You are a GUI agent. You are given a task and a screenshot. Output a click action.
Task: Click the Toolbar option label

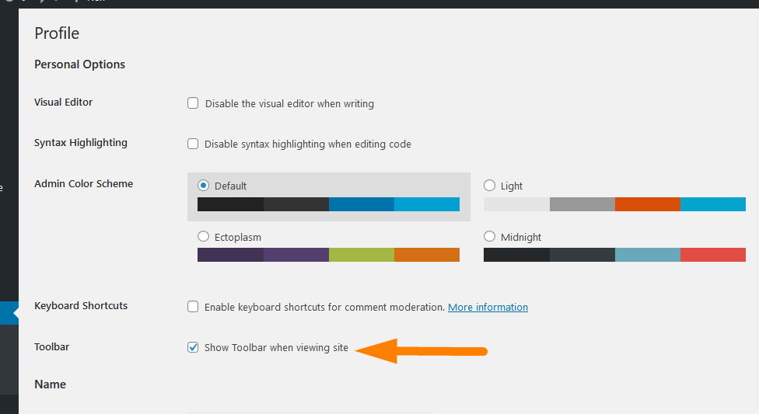click(52, 346)
